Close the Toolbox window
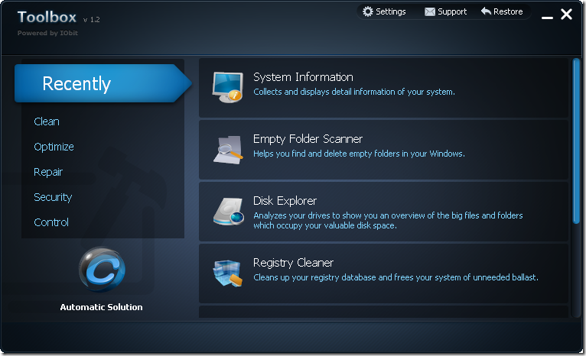 pyautogui.click(x=567, y=15)
